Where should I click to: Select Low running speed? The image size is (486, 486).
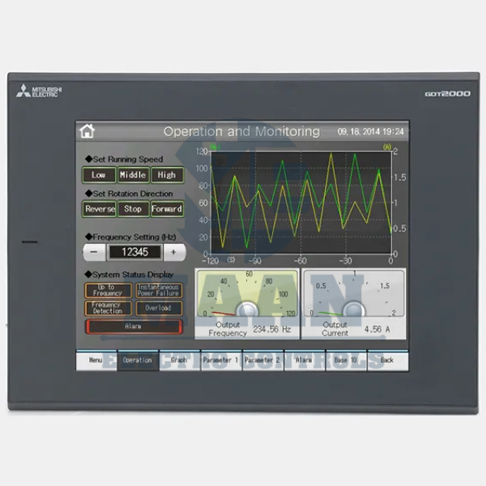[x=98, y=174]
